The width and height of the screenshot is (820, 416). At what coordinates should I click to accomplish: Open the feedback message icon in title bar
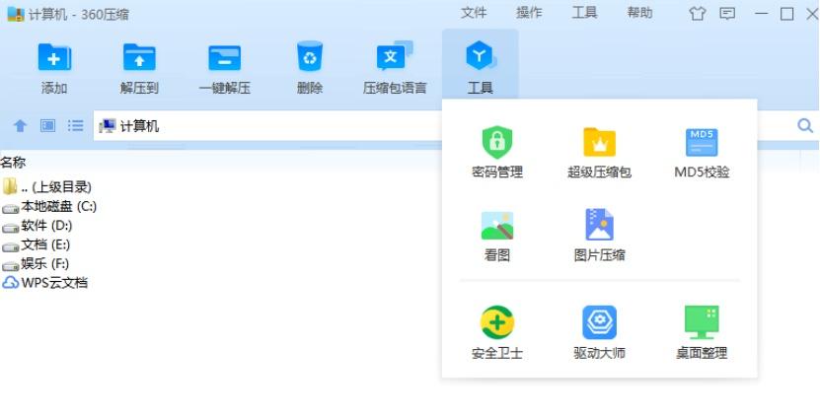click(727, 14)
